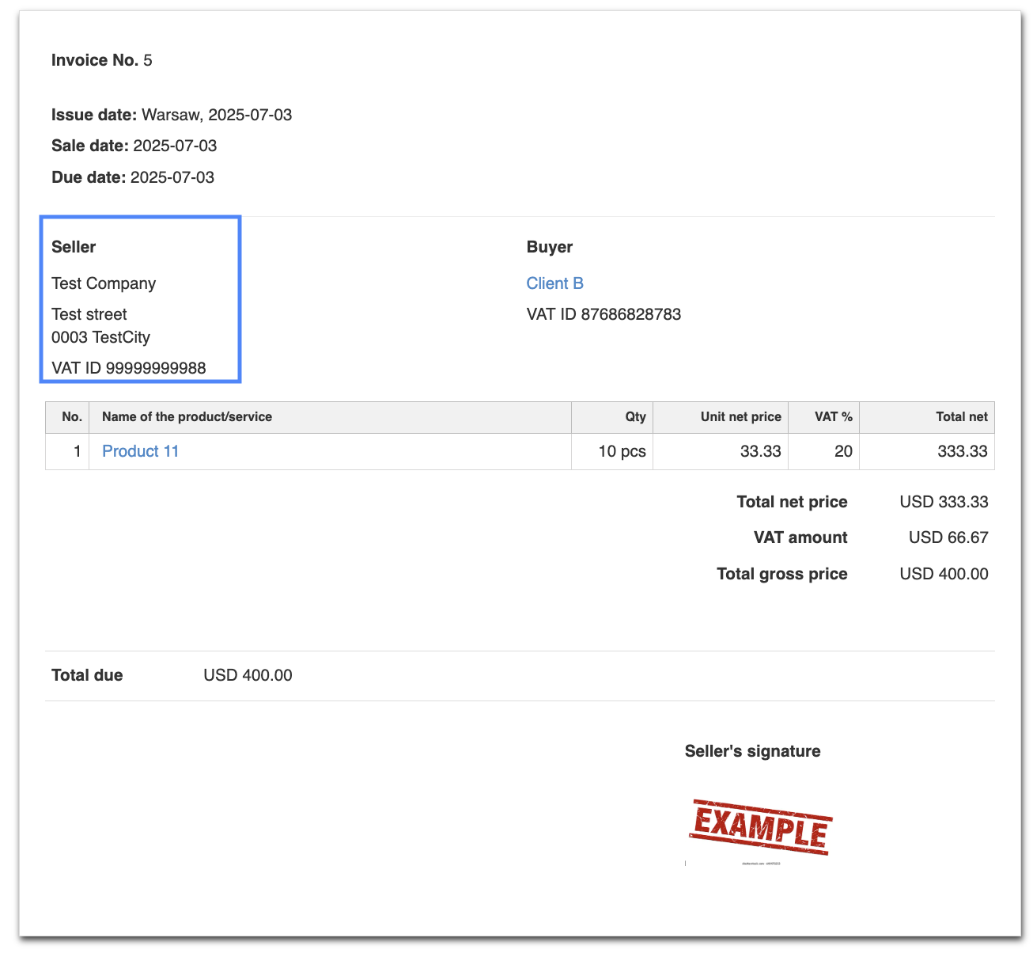The image size is (1033, 953).
Task: Open the Client B buyer link
Action: [x=554, y=283]
